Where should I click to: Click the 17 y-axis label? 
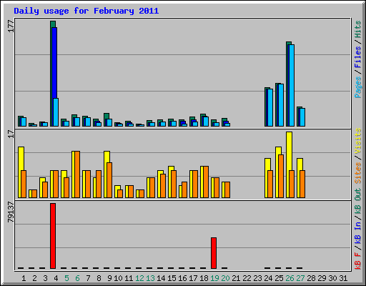[x=11, y=134]
